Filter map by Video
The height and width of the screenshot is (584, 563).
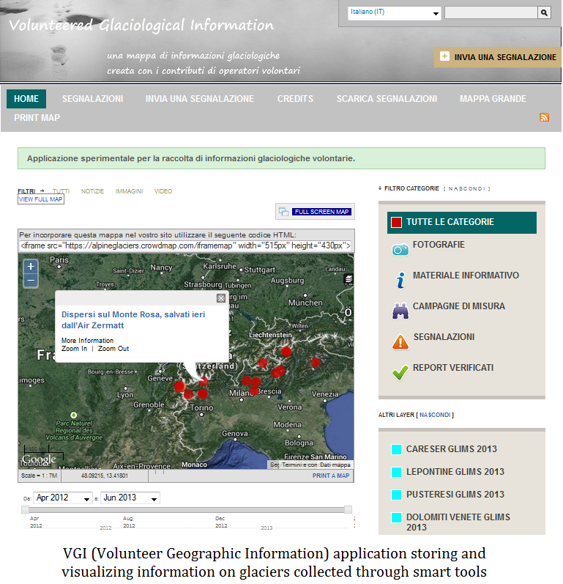pos(163,191)
